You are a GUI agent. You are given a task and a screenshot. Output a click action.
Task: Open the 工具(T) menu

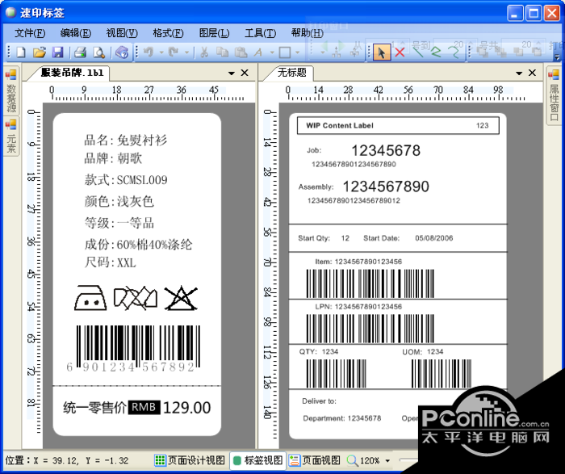point(261,33)
